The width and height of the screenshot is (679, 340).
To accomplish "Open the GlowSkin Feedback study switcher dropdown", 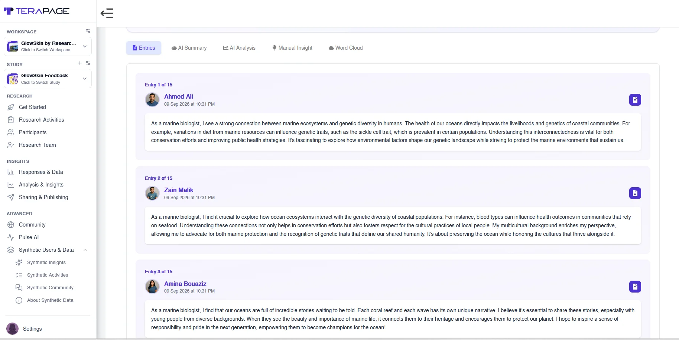I will click(48, 79).
